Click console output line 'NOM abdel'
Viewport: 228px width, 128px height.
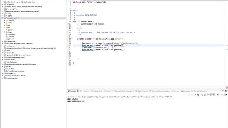[73, 99]
